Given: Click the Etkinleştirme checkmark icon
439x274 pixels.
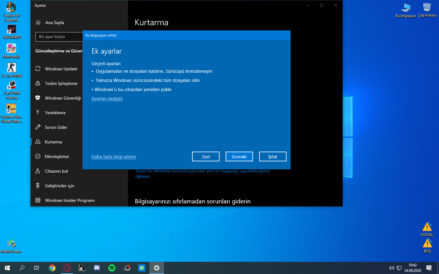Looking at the screenshot, I should pos(38,156).
